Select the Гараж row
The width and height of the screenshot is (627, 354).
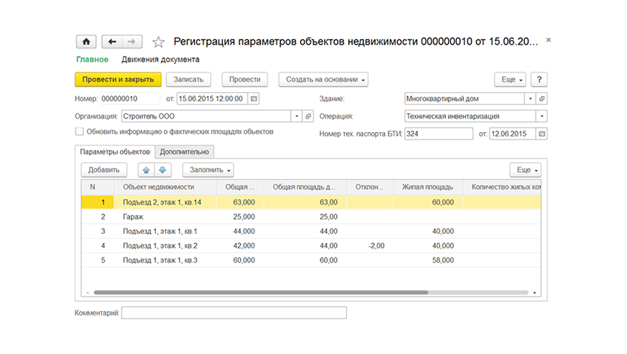[x=311, y=217]
